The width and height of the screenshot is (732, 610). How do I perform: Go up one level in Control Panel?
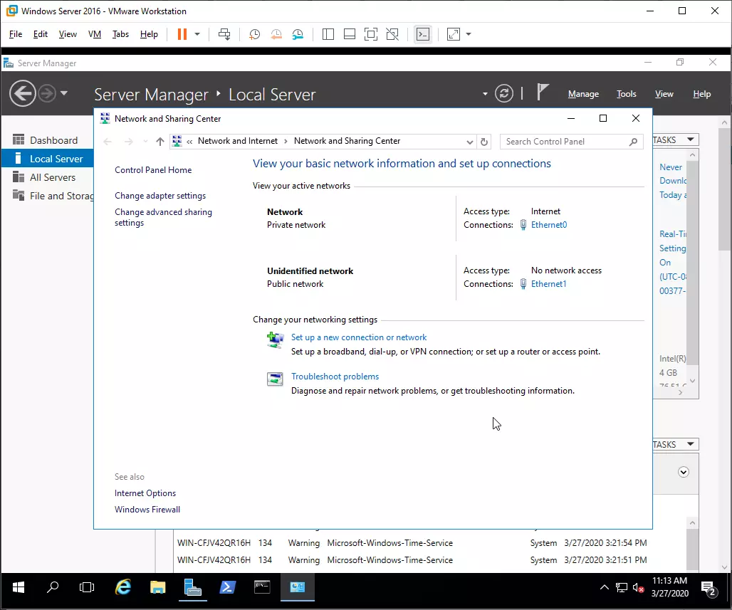[x=160, y=142]
